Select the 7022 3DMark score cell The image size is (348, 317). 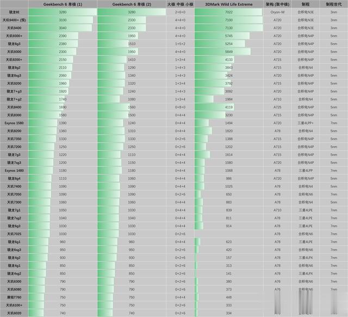point(229,12)
